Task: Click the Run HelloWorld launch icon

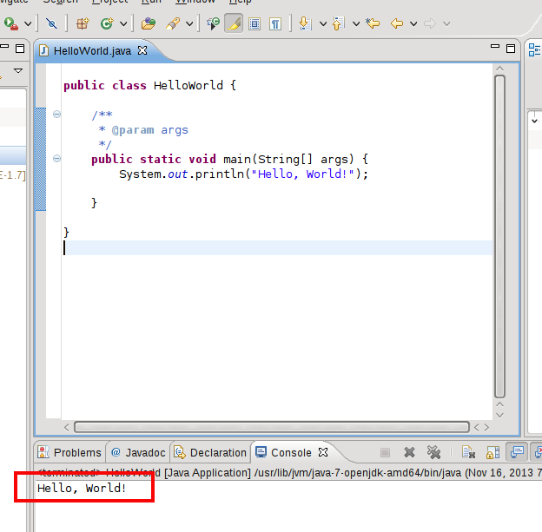Action: click(11, 23)
